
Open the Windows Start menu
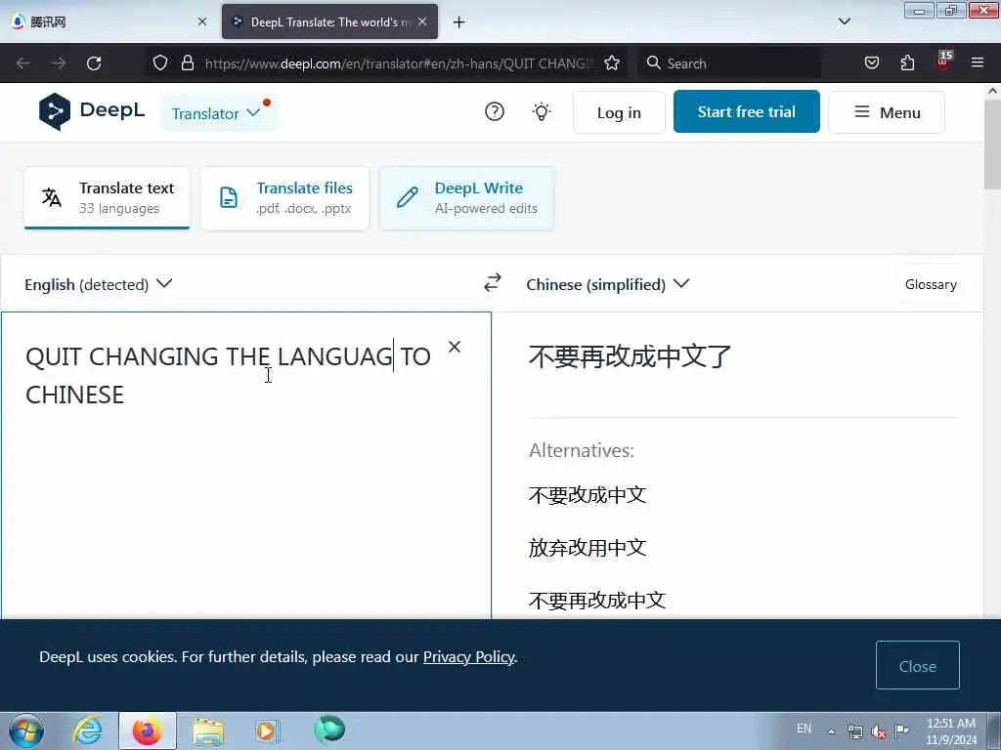click(26, 730)
